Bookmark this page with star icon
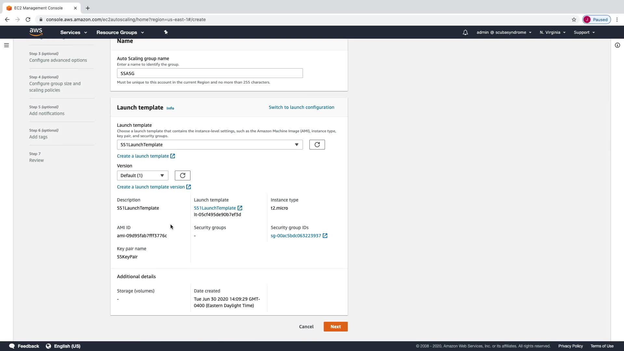624x351 pixels. (574, 19)
